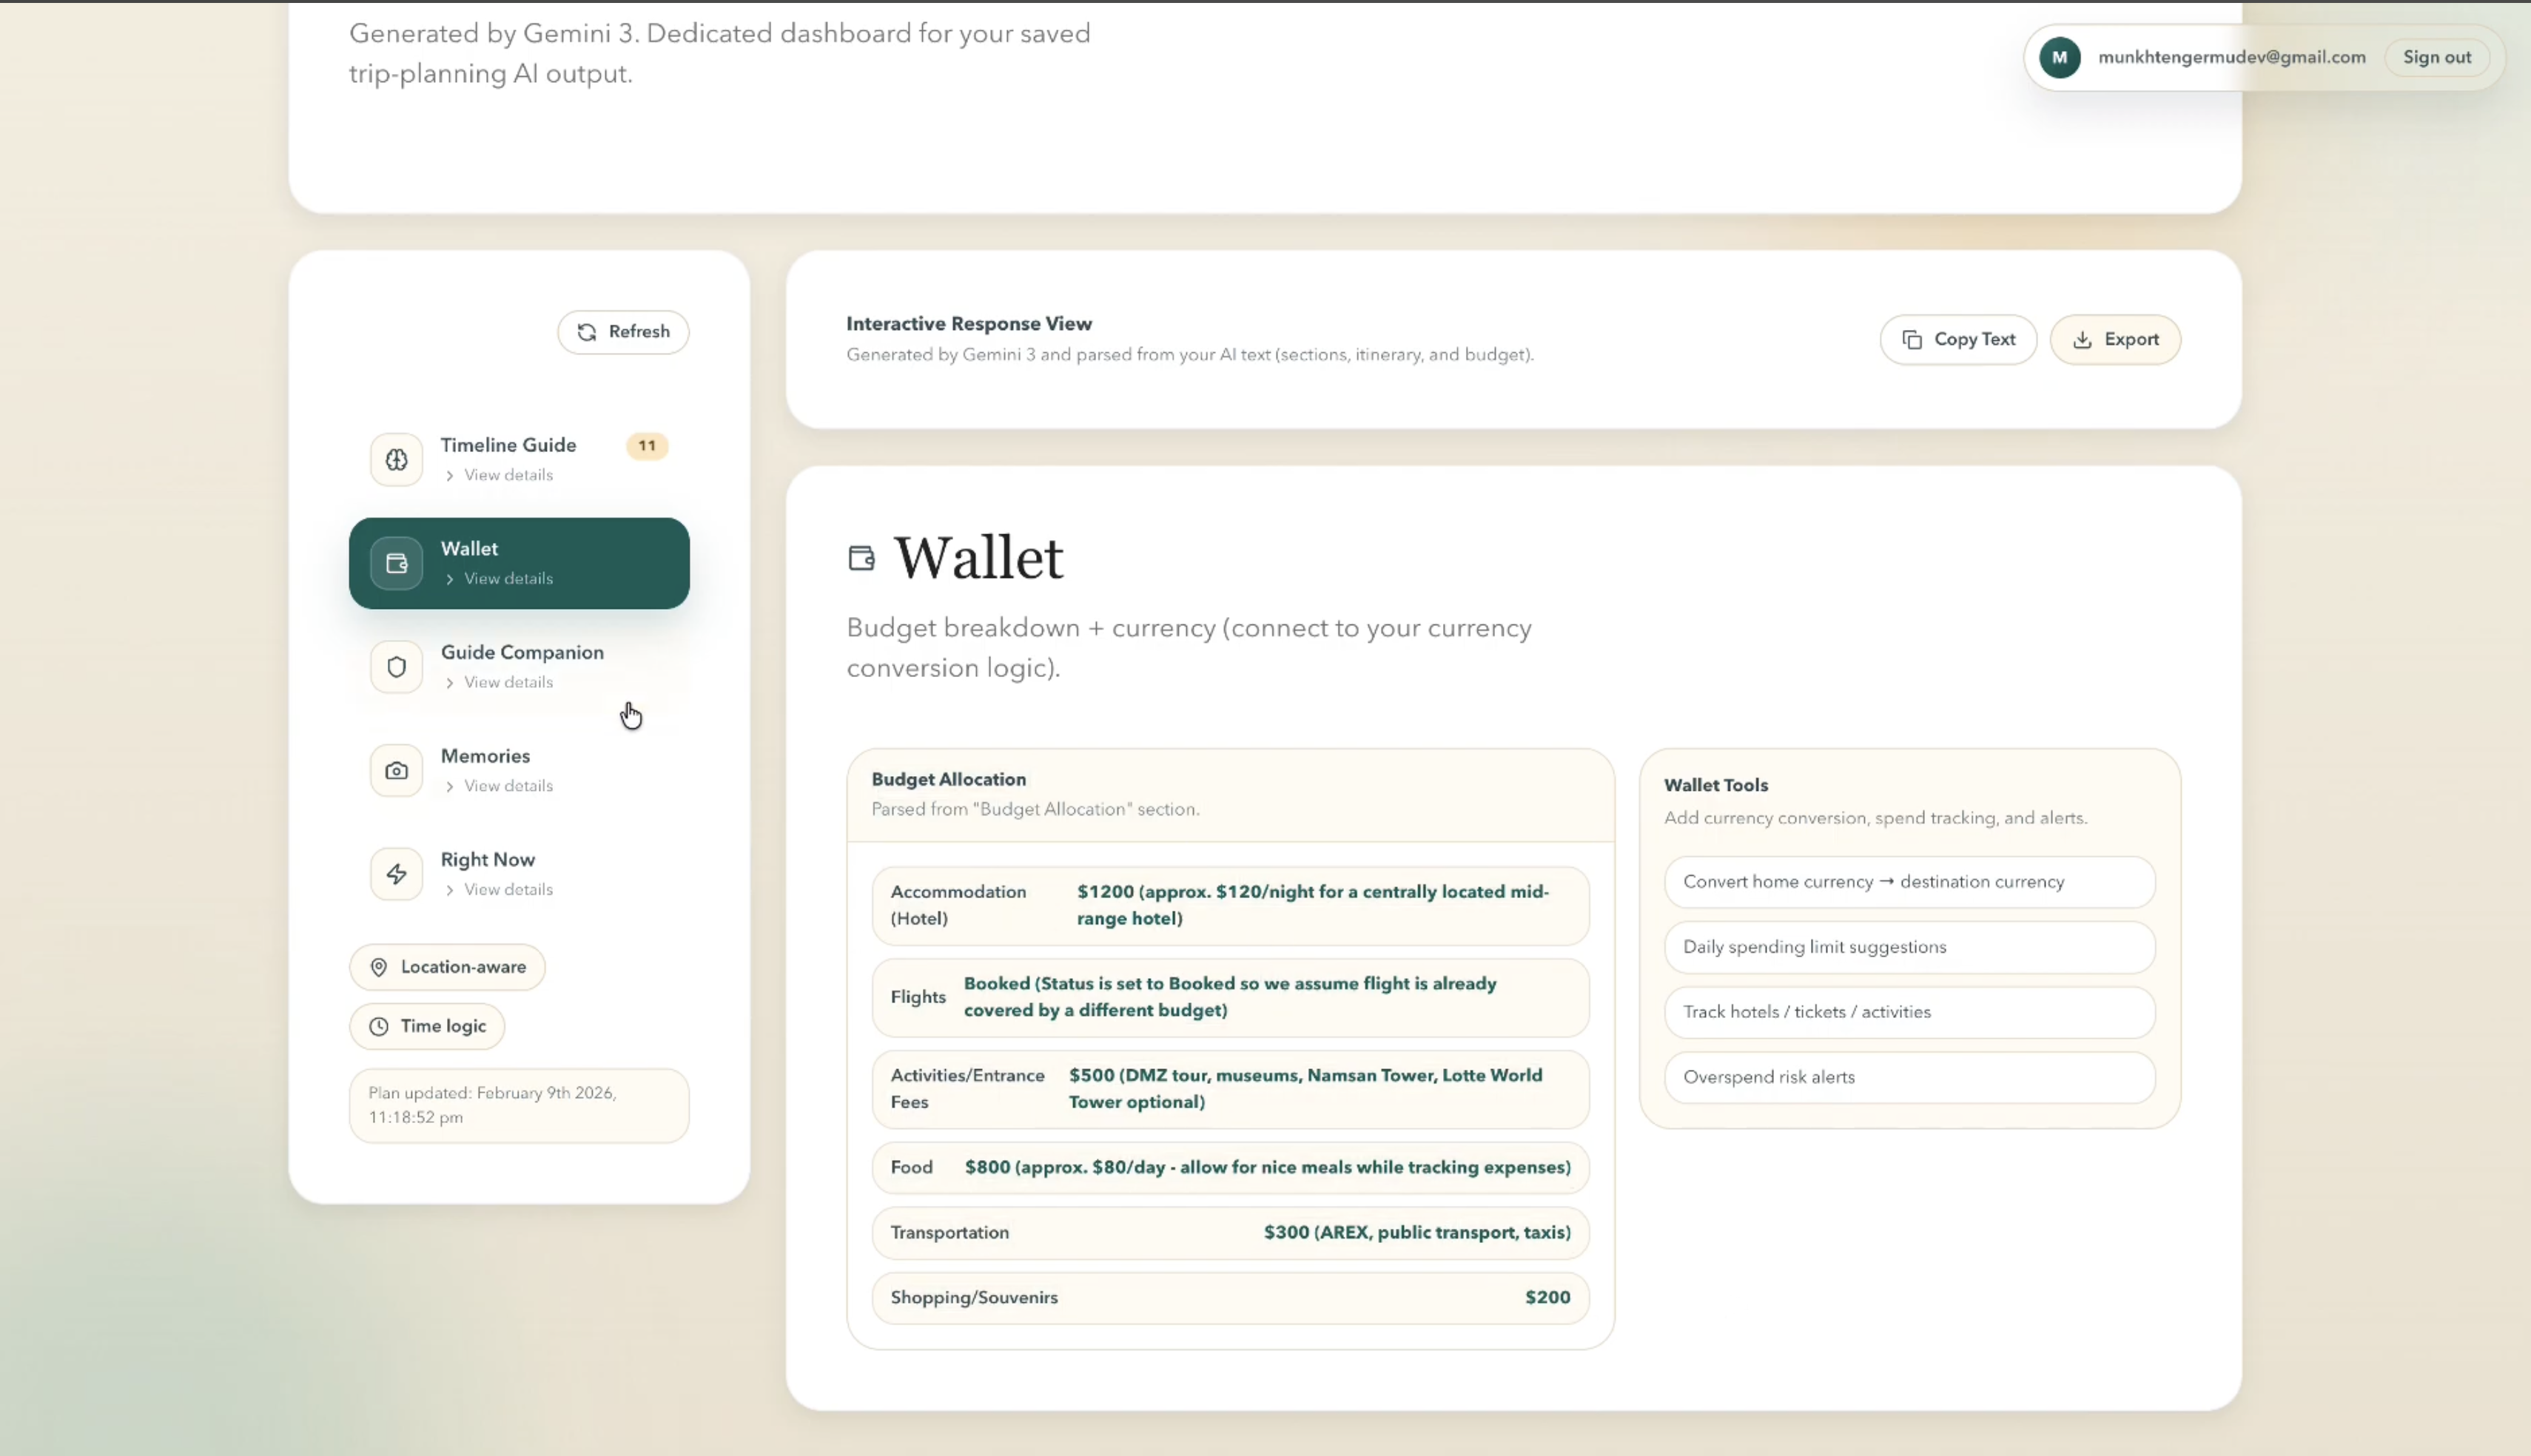Viewport: 2531px width, 1456px height.
Task: Click the user avatar M icon
Action: point(2059,57)
